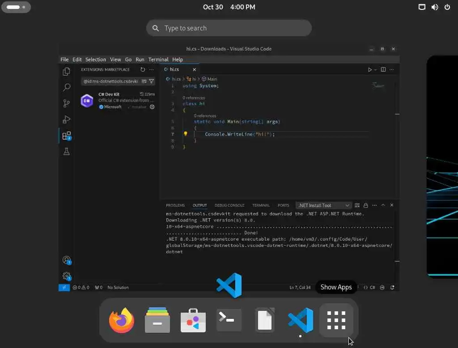
Task: Click the Show Apps grid button
Action: 336,321
